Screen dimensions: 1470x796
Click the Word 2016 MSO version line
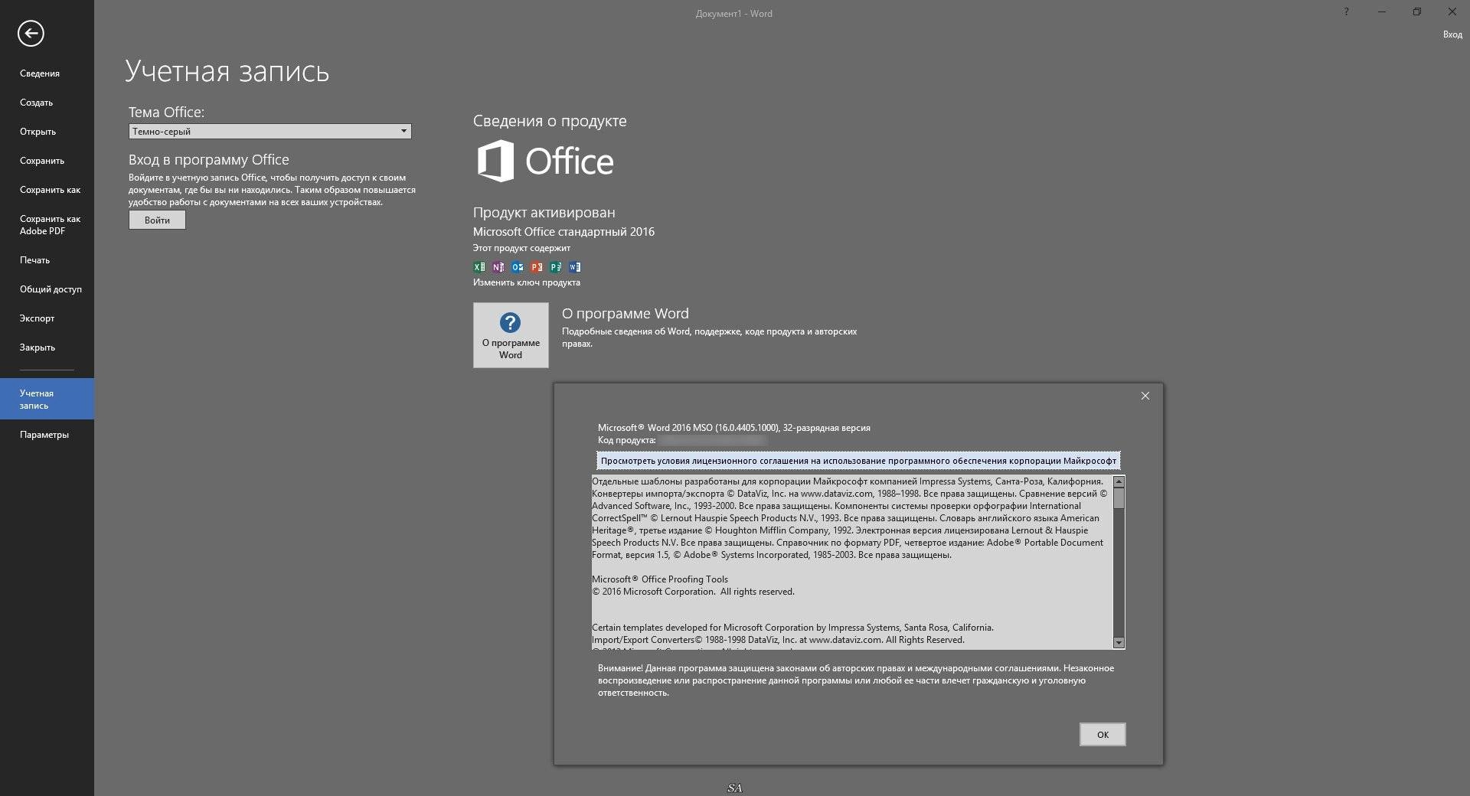point(734,428)
